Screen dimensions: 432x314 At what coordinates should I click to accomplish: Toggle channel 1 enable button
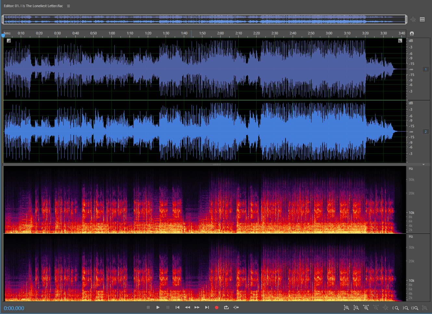pyautogui.click(x=426, y=69)
